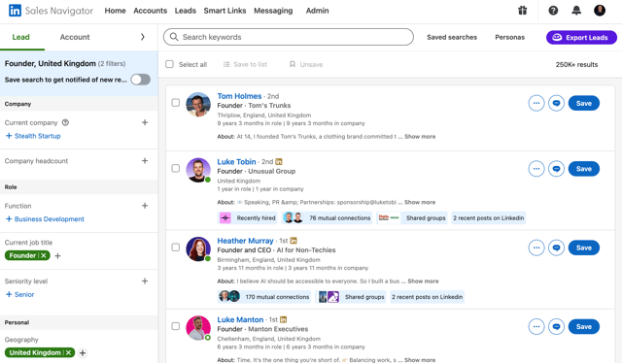
Task: Switch to the Lead filter tab
Action: (20, 37)
